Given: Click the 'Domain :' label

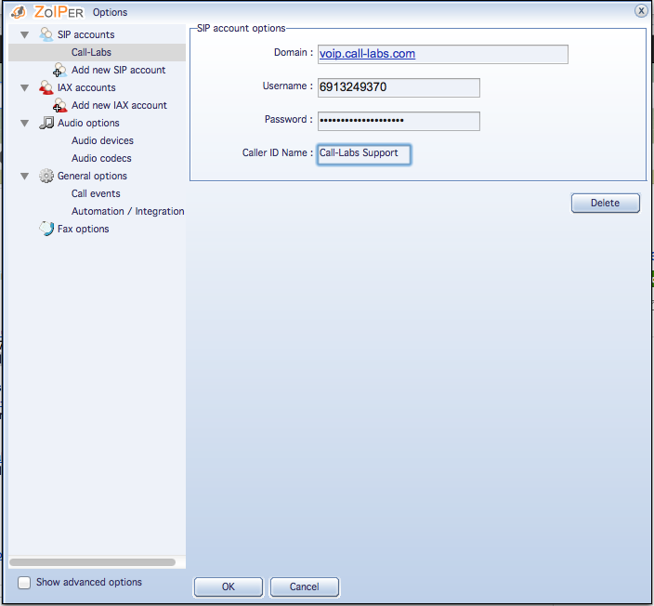Looking at the screenshot, I should (294, 53).
